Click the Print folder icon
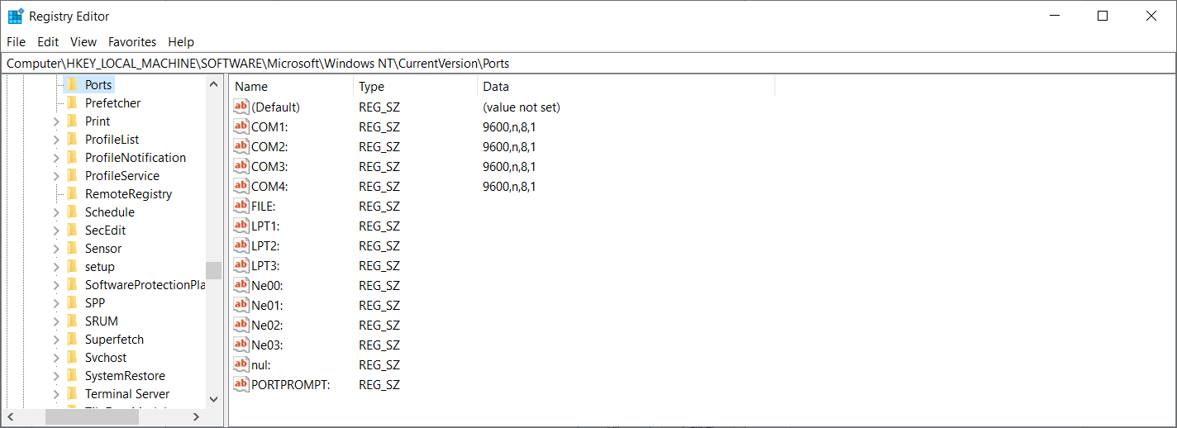The image size is (1177, 428). tap(72, 121)
